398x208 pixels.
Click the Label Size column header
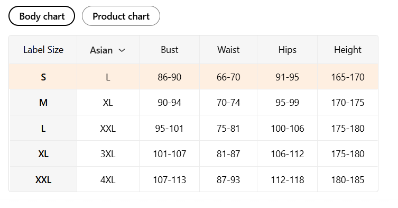(x=43, y=50)
